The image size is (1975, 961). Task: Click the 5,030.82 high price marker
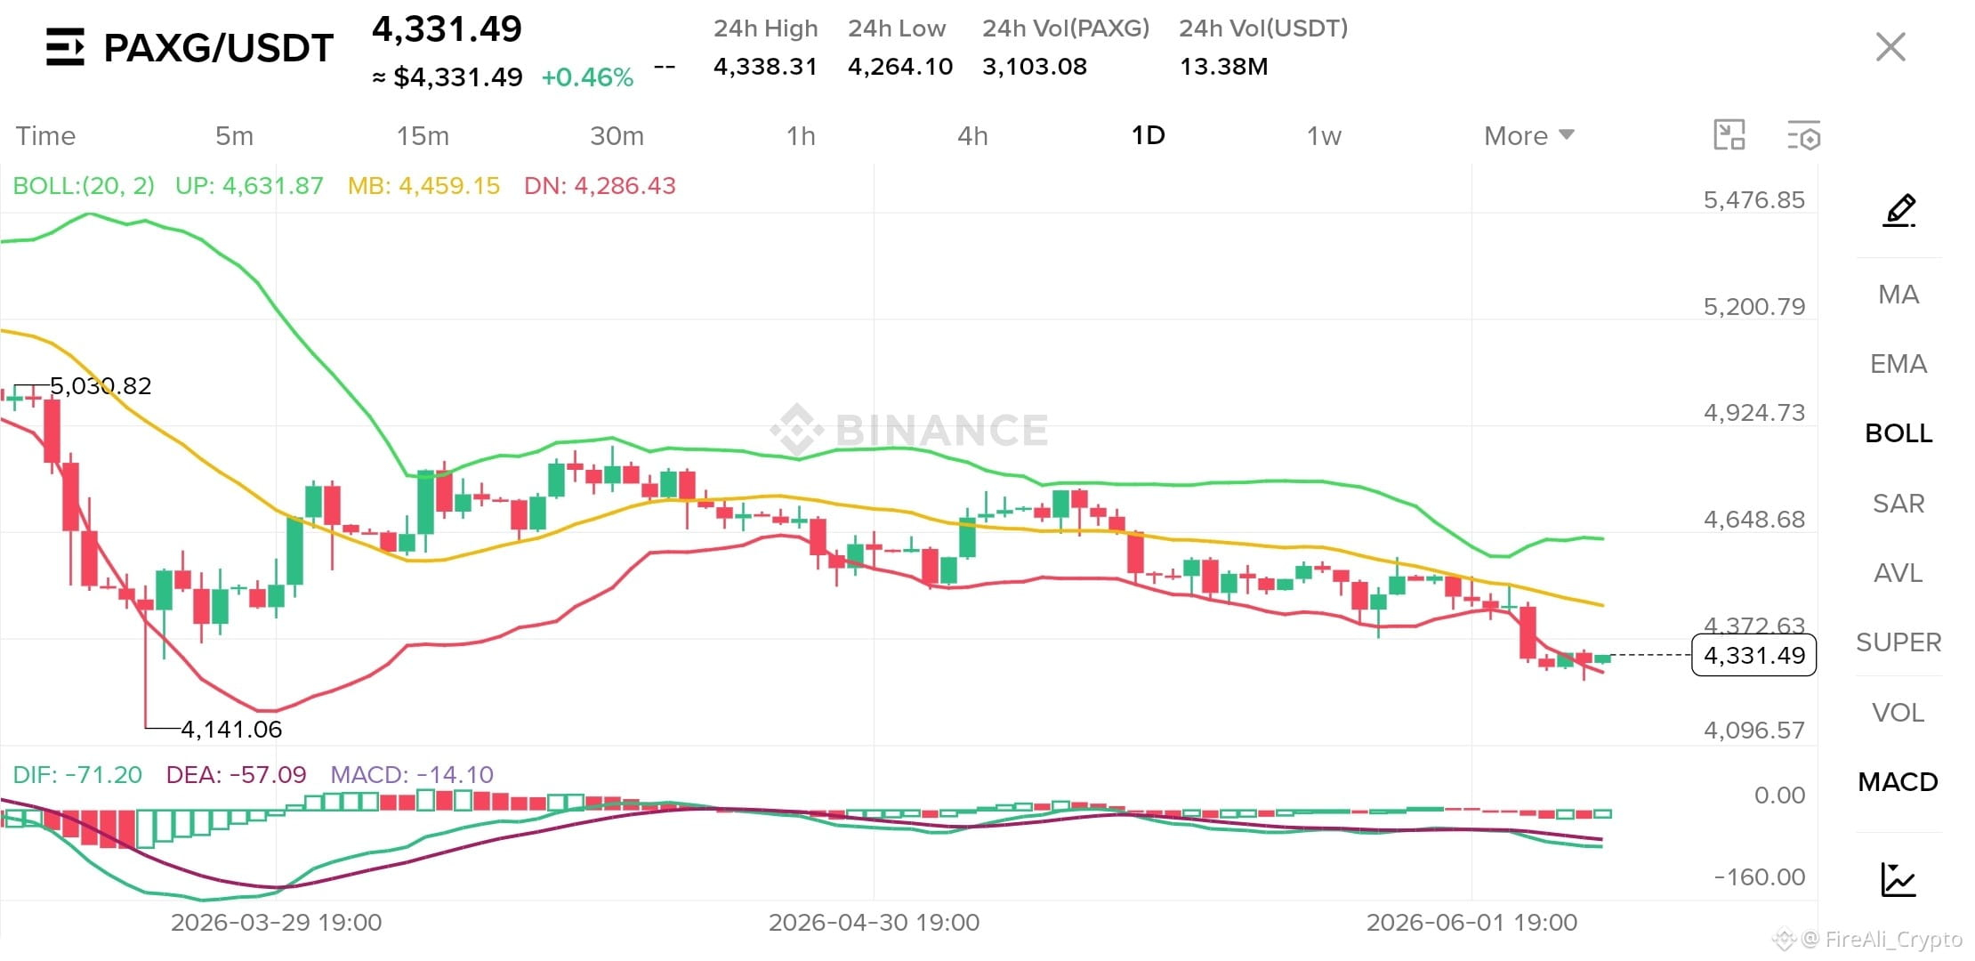coord(101,386)
